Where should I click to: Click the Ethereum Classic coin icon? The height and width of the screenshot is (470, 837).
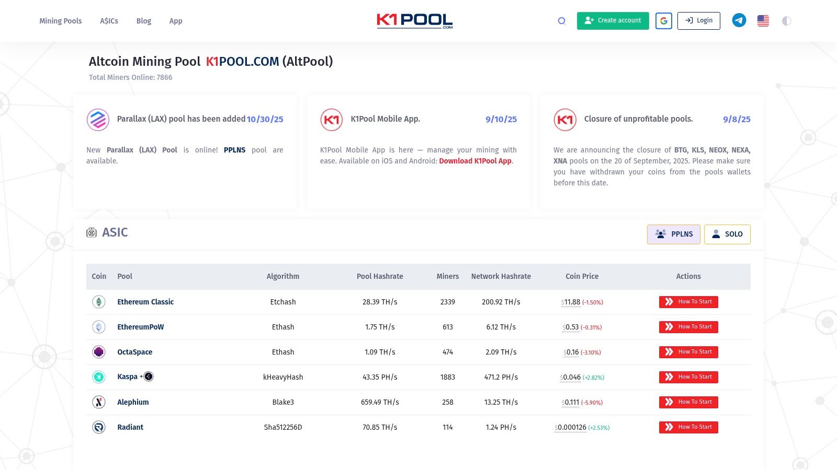click(99, 302)
